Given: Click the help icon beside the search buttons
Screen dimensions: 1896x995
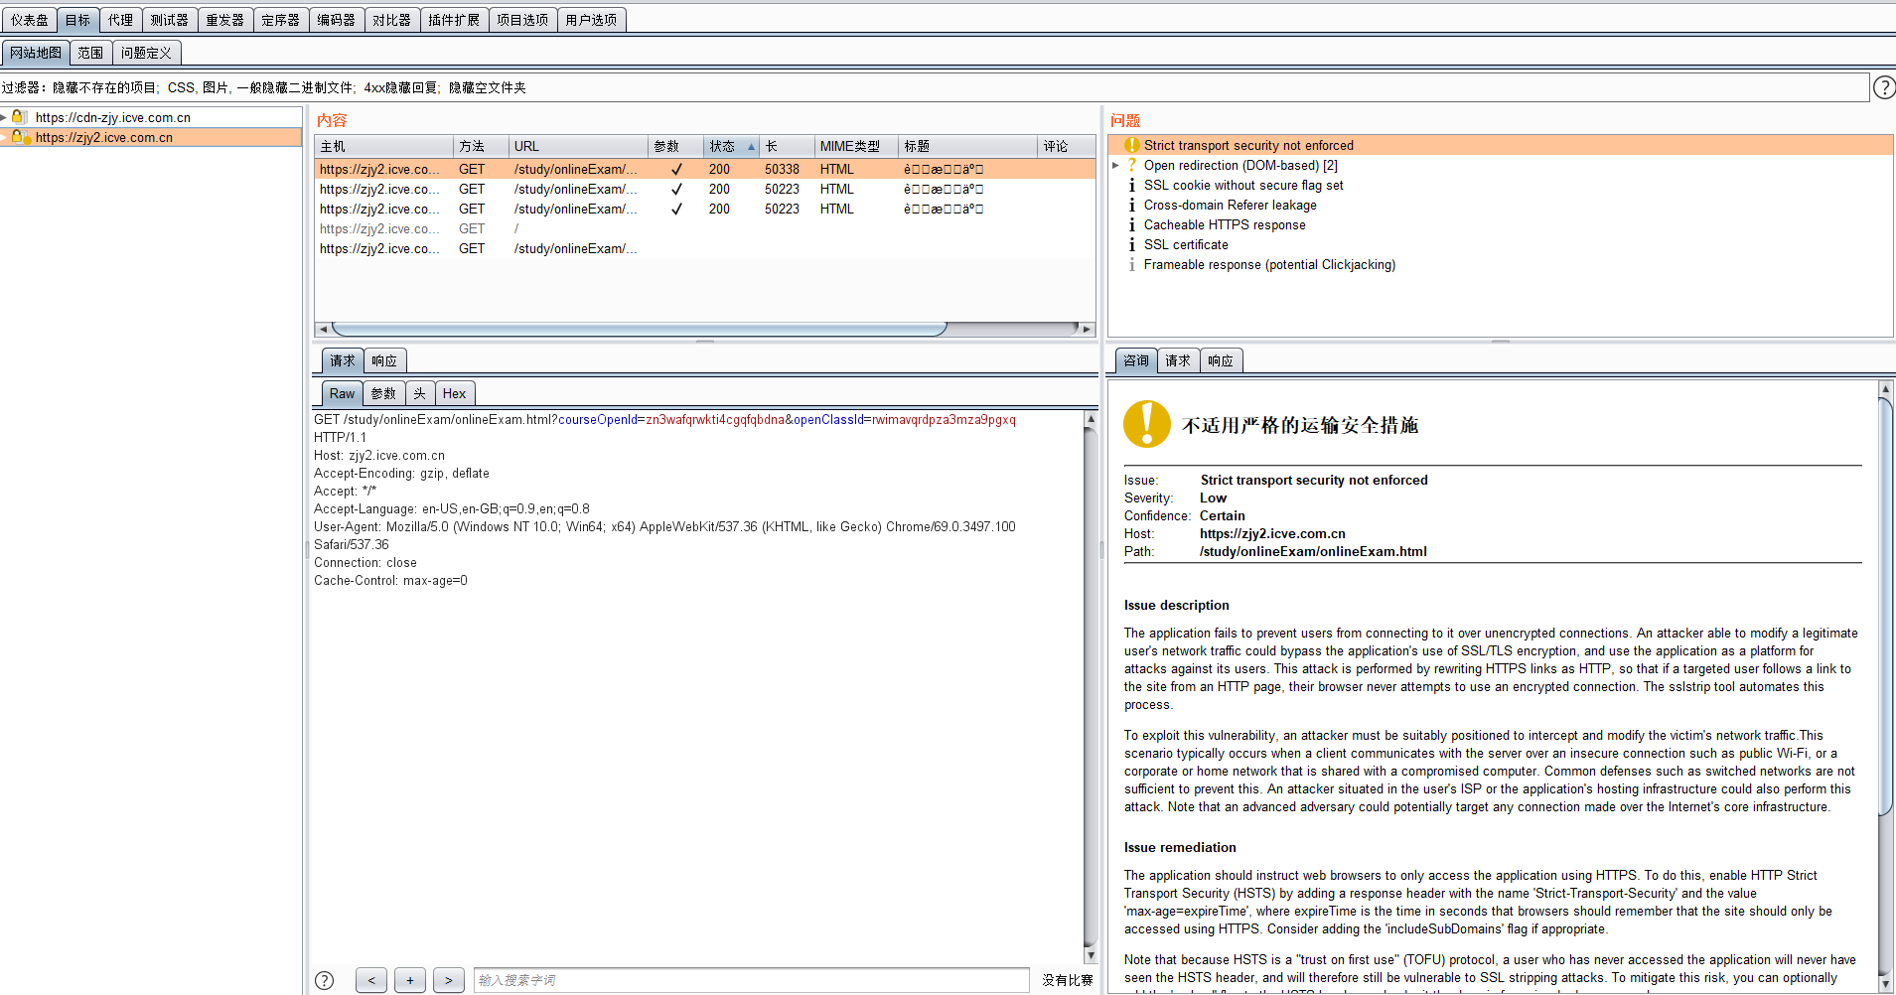Looking at the screenshot, I should pyautogui.click(x=325, y=980).
